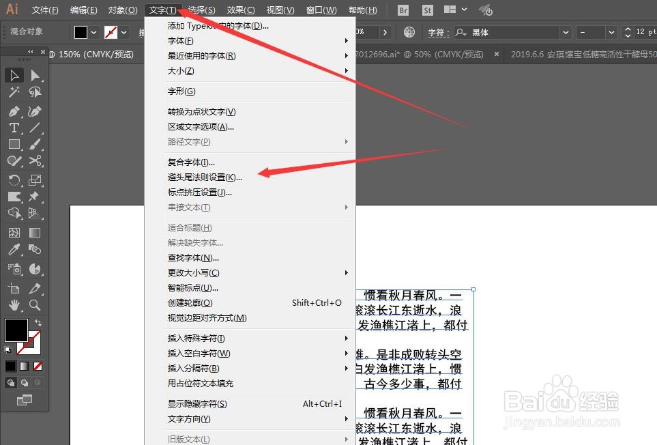Select the Lasso tool

pyautogui.click(x=35, y=91)
